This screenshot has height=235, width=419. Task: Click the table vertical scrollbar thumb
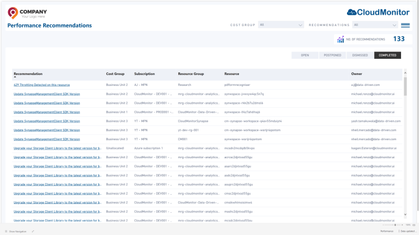pyautogui.click(x=405, y=86)
